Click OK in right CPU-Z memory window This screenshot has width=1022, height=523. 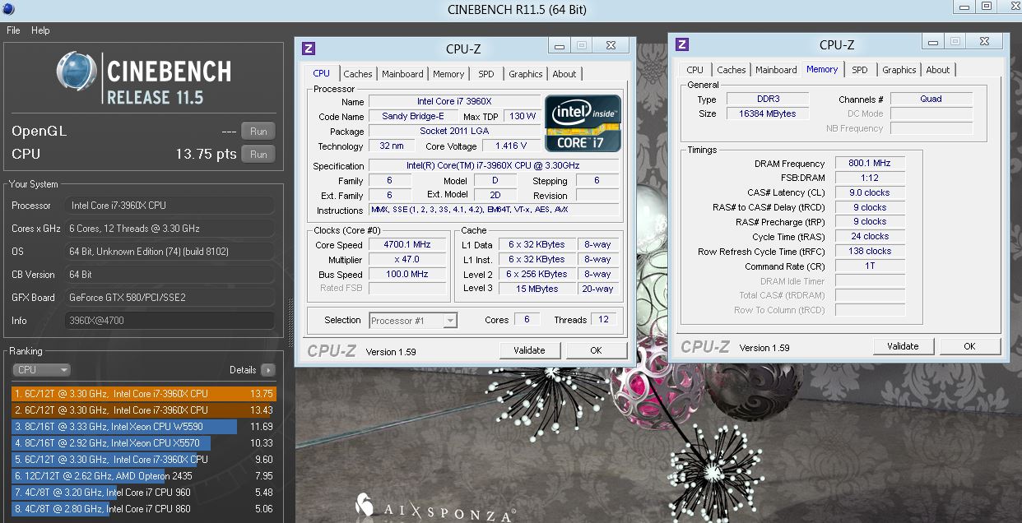969,346
